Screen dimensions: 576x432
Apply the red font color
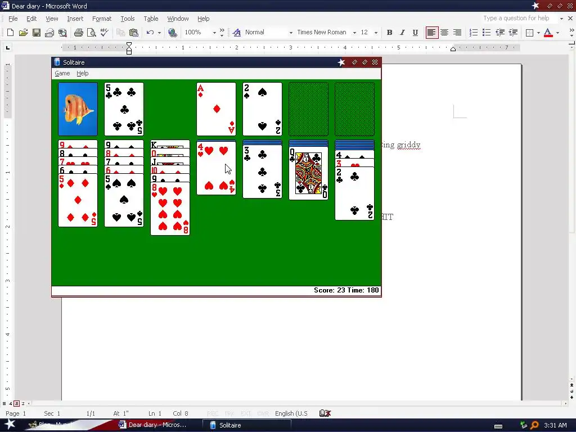pos(548,32)
